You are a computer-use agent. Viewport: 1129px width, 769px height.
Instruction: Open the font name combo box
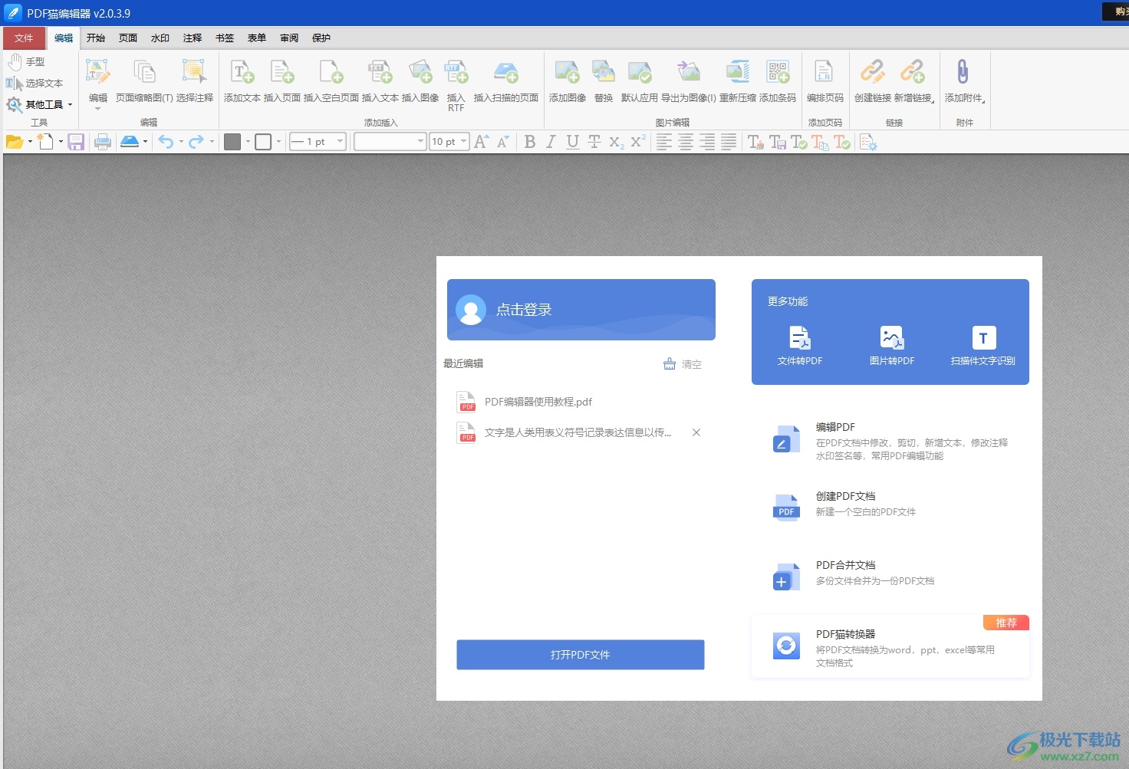(390, 141)
